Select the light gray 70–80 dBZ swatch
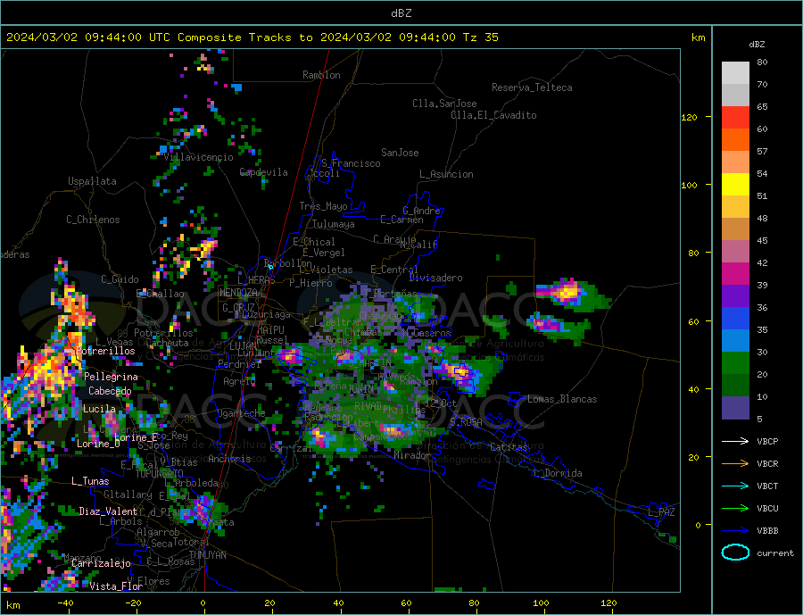The width and height of the screenshot is (803, 615). [x=736, y=73]
